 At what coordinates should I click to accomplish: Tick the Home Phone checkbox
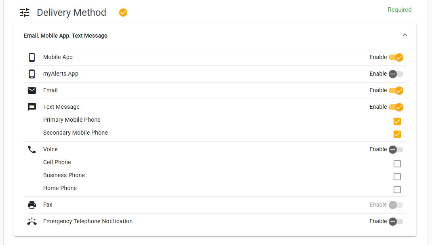click(397, 190)
